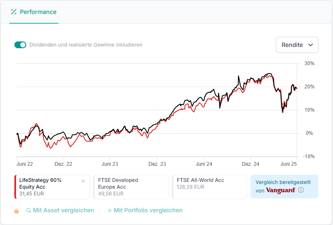Select the FTSE All-World Acc card
Screen dimensions: 333x225
point(209,187)
